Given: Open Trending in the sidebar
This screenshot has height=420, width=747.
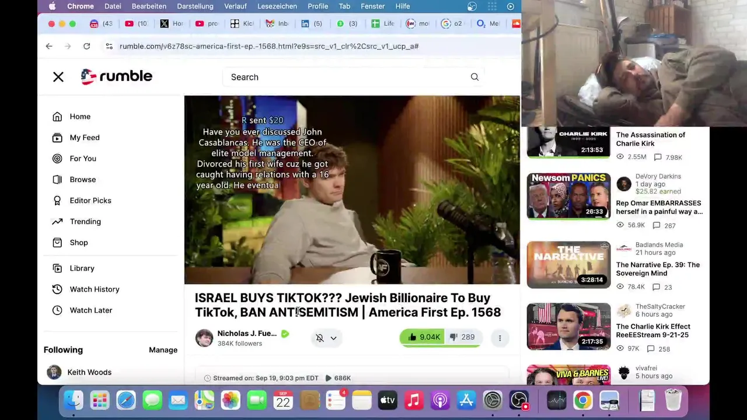Looking at the screenshot, I should click(85, 222).
